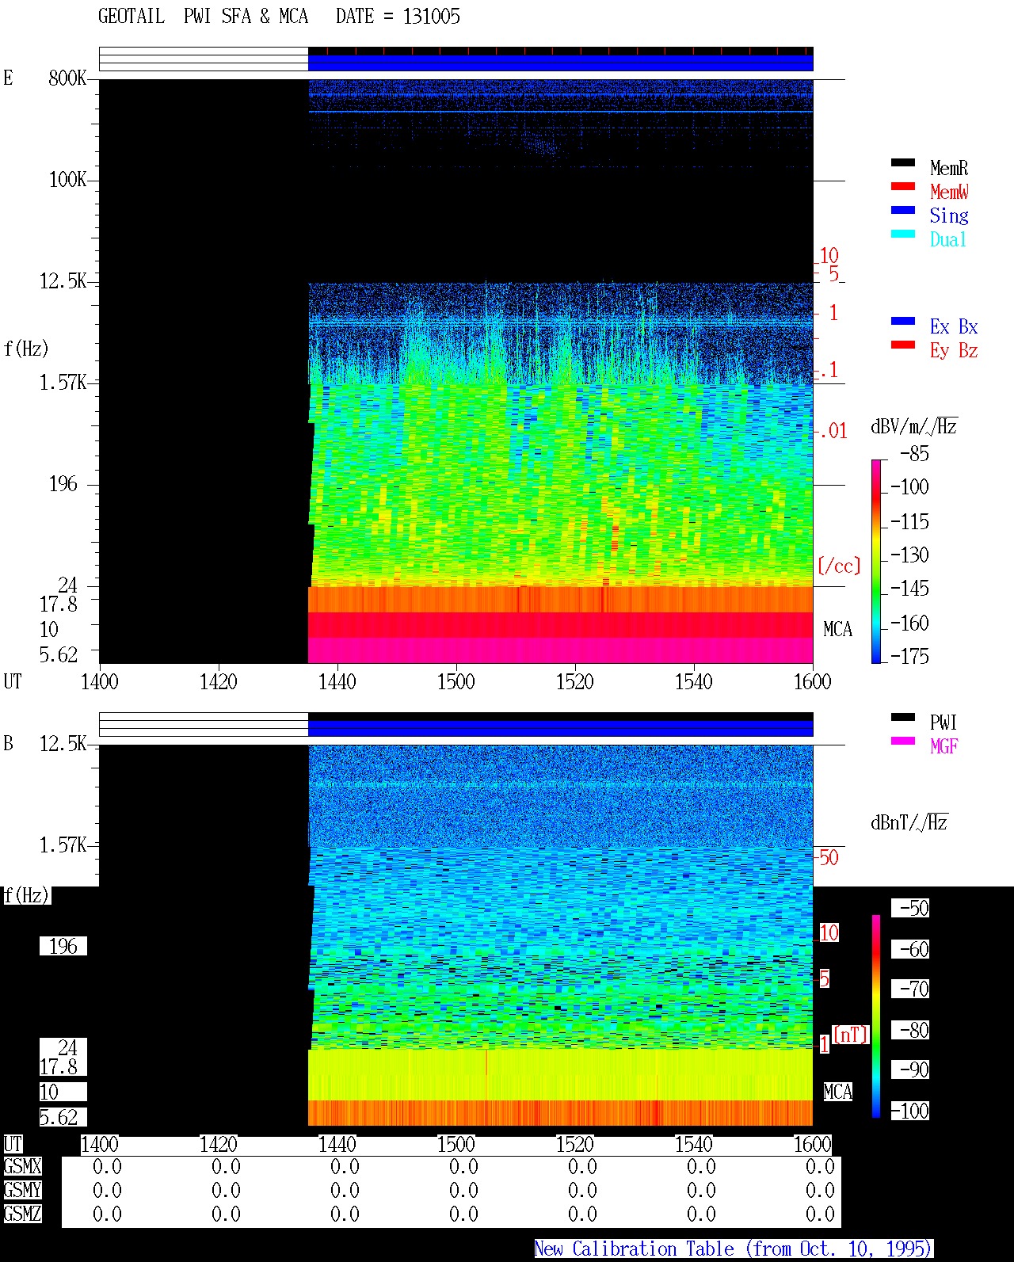
Task: Click the MGF legend label
Action: [x=944, y=746]
